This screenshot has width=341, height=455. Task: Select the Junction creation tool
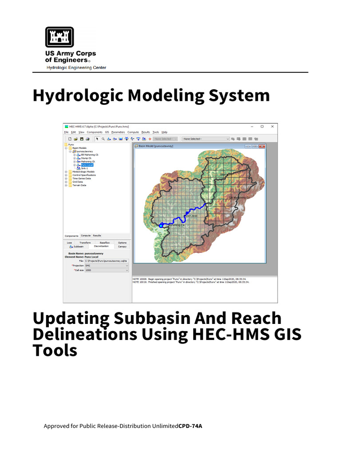[x=127, y=139]
